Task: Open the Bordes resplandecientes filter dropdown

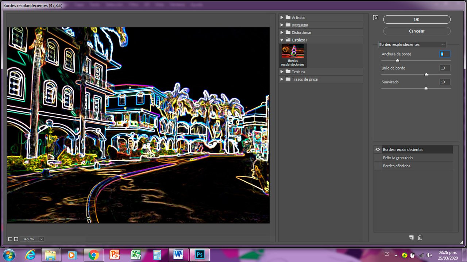Action: pos(412,44)
